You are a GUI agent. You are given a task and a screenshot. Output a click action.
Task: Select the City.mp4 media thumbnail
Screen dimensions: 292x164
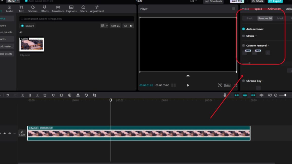[x=32, y=45]
